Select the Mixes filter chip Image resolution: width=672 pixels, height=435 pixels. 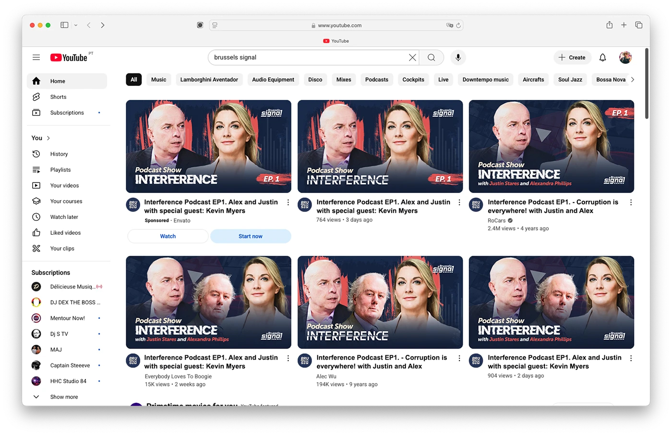coord(344,80)
